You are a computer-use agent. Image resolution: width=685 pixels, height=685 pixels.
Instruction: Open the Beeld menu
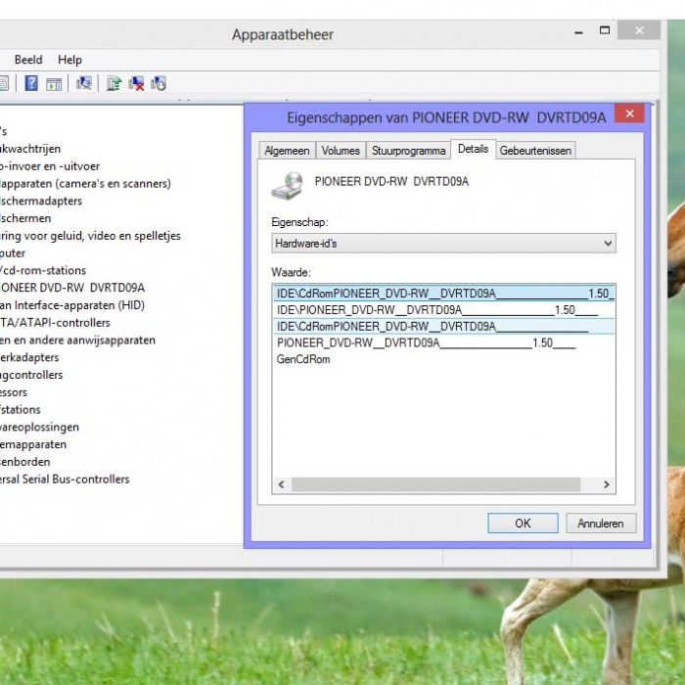pyautogui.click(x=28, y=60)
